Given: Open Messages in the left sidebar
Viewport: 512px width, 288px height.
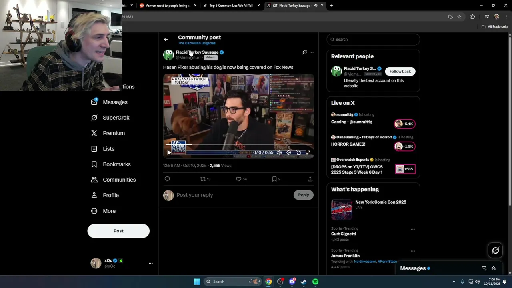Looking at the screenshot, I should [x=110, y=102].
